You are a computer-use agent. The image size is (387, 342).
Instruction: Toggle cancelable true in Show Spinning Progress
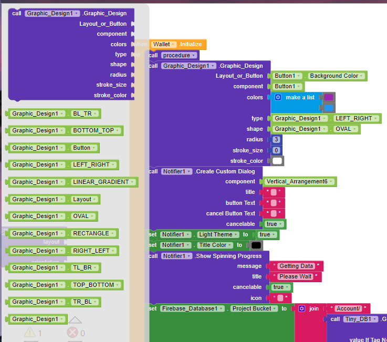(280, 287)
